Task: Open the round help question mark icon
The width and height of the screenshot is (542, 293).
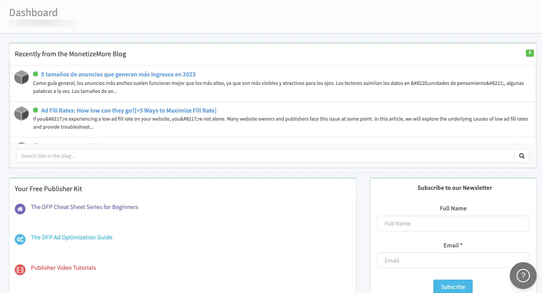Action: tap(523, 276)
